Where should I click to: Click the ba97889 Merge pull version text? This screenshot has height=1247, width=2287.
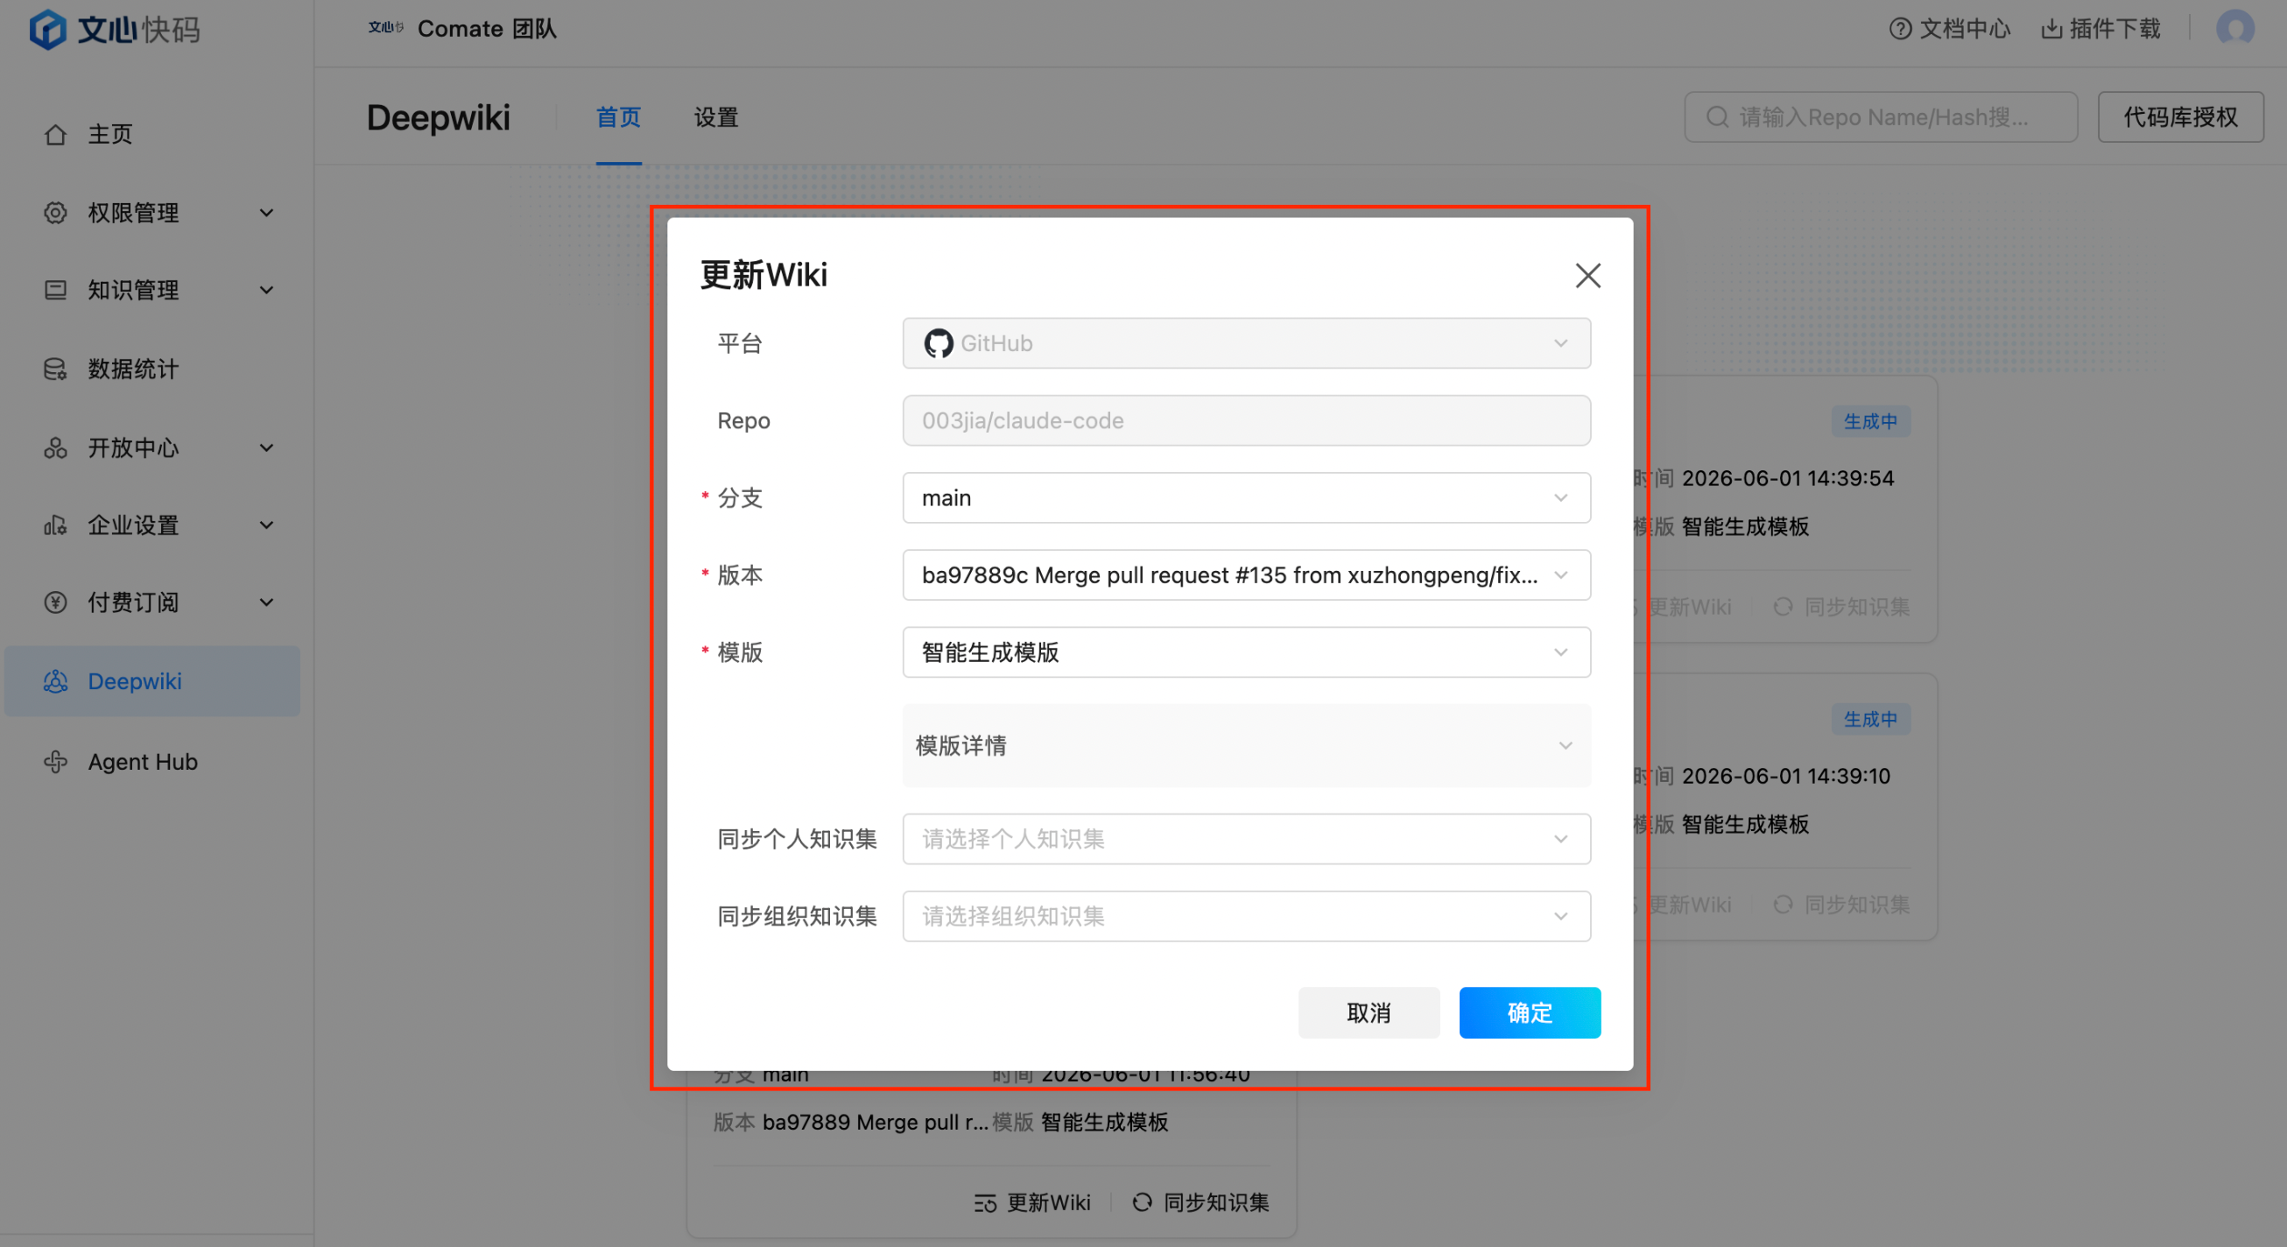pos(876,1122)
